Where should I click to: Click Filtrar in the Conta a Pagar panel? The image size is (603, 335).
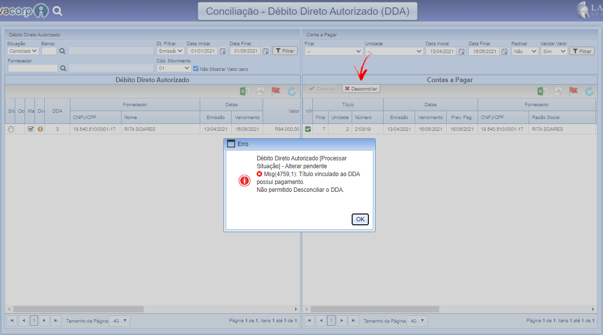[x=582, y=51]
